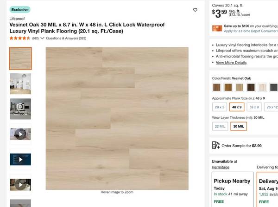
Task: Select 22 MIL wear layer thickness
Action: tap(219, 126)
